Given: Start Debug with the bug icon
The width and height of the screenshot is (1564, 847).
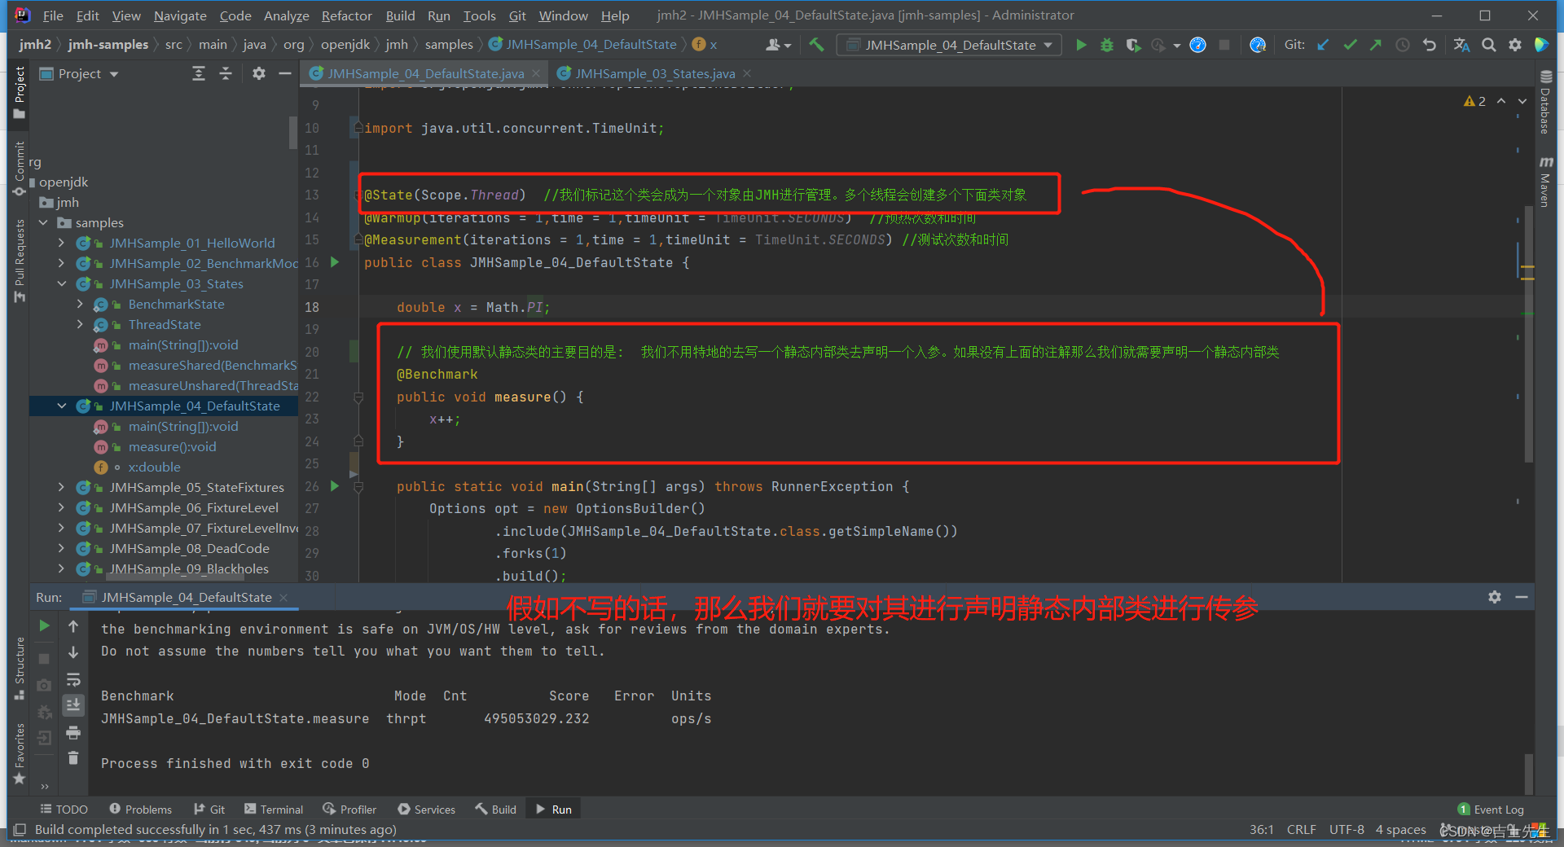Looking at the screenshot, I should click(x=1107, y=45).
